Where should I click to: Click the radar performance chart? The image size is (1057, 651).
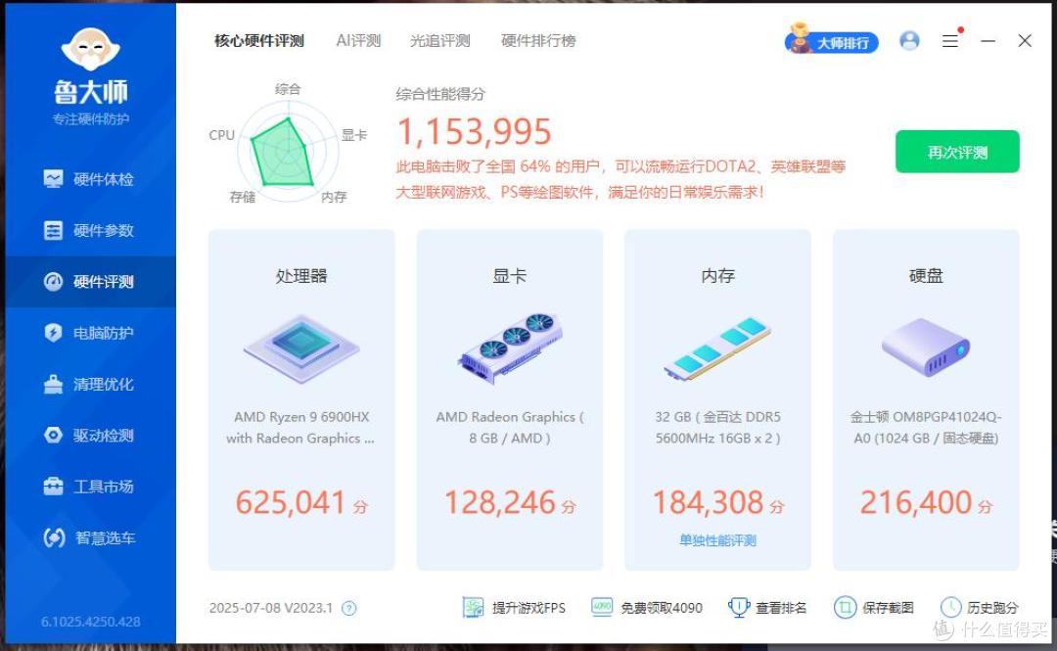click(287, 152)
